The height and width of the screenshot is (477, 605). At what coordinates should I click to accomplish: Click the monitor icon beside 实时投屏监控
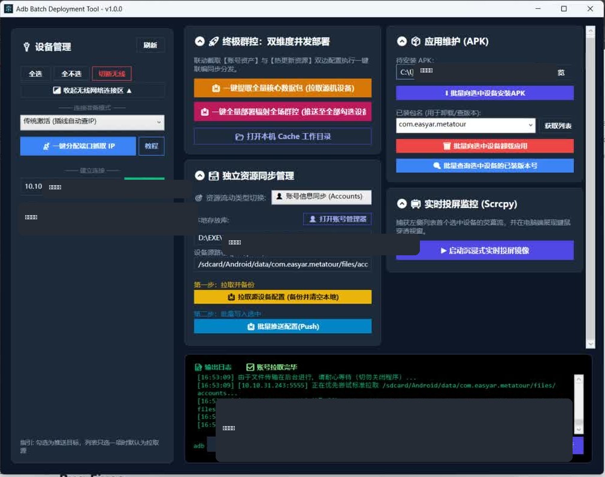pos(416,204)
